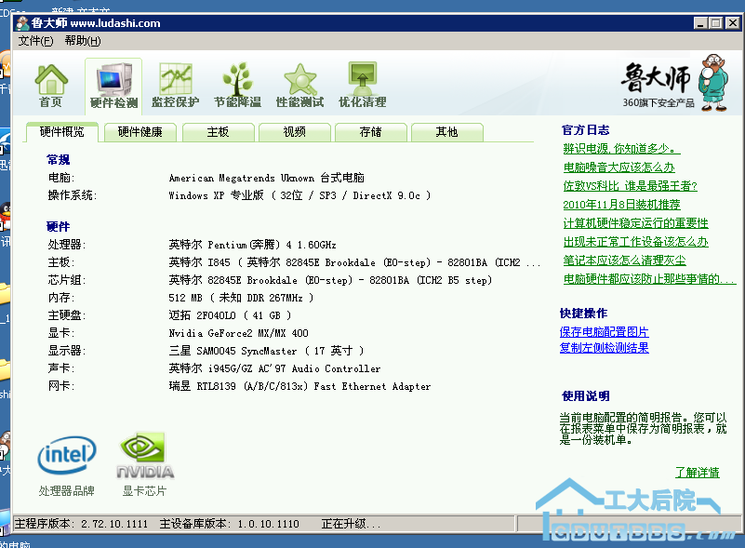Click hard disk value 迈拓 2F040L0
Screen dimensions: 745x548
coord(230,315)
